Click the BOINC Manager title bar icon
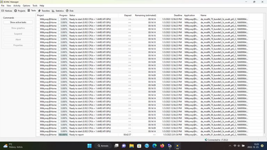 coord(2,2)
